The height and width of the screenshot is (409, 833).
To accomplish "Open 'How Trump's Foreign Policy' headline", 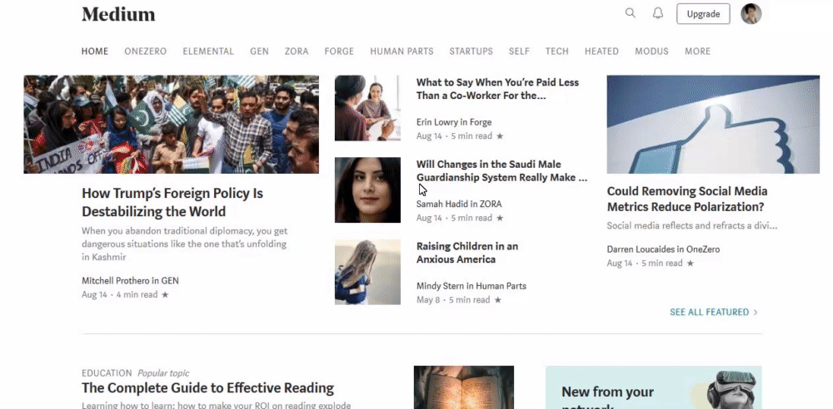I will (172, 202).
